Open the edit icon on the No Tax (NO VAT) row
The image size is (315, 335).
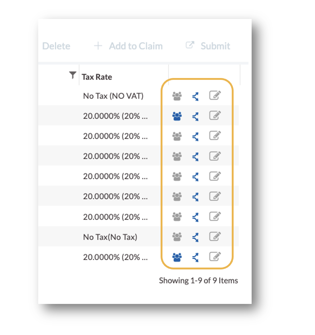tap(215, 96)
